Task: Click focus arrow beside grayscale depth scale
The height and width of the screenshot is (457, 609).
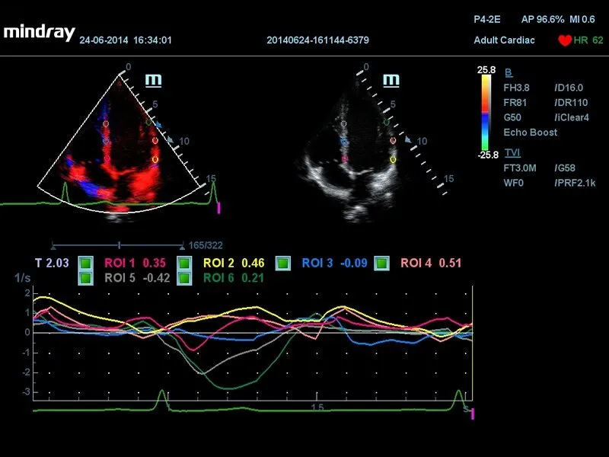Action: click(x=408, y=140)
